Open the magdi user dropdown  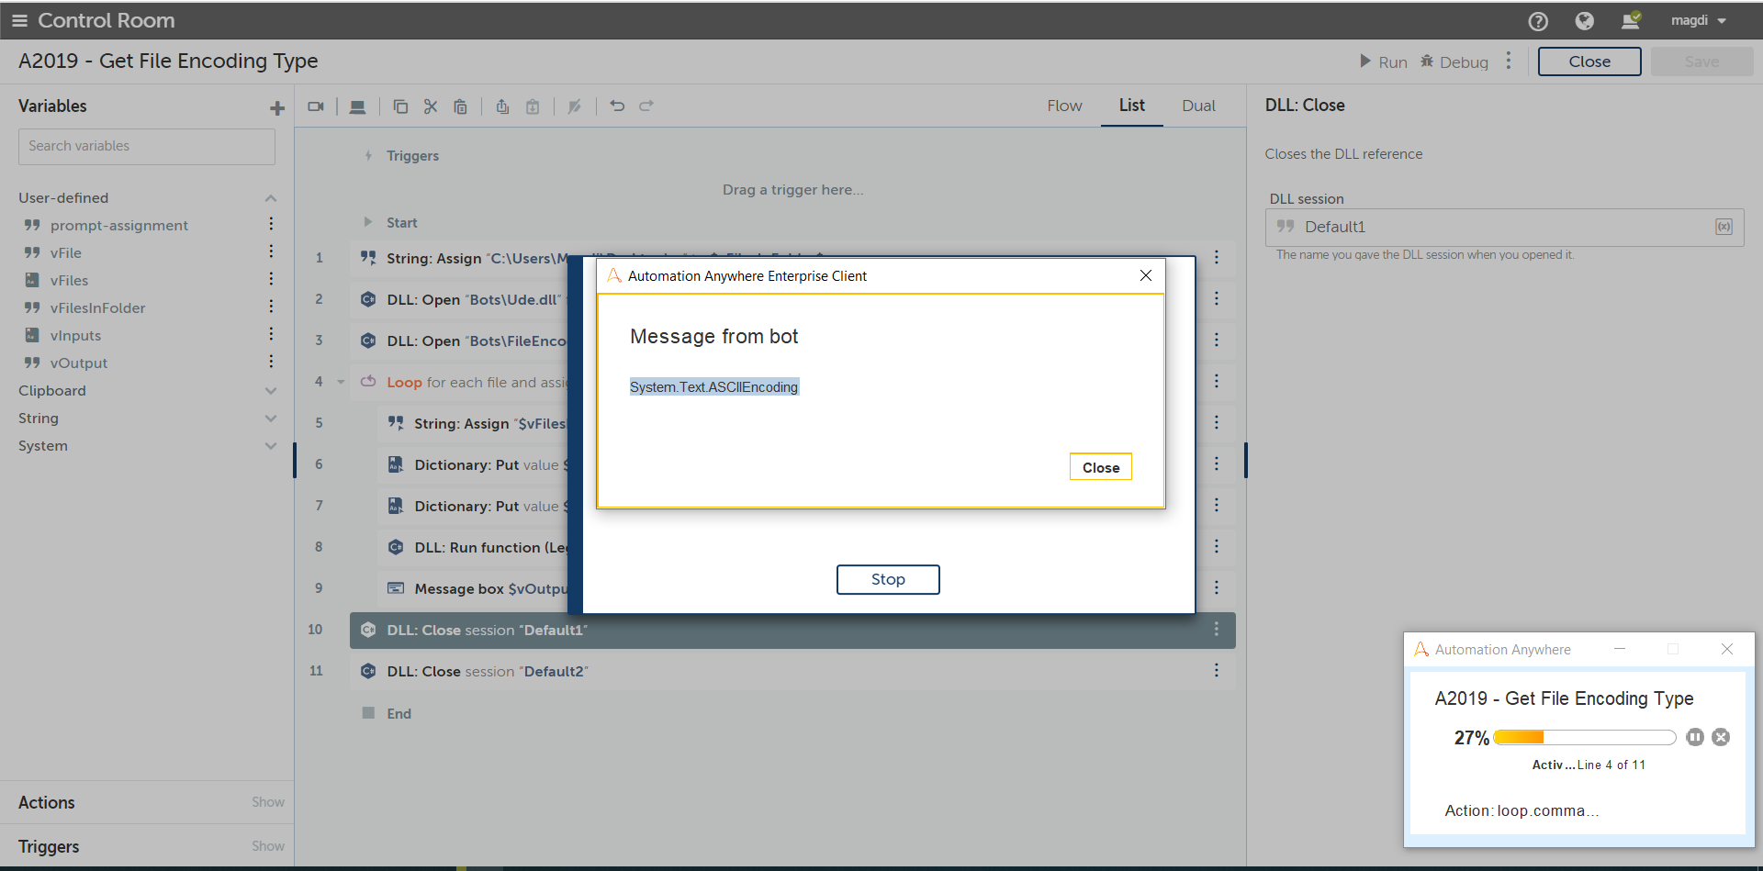tap(1699, 20)
